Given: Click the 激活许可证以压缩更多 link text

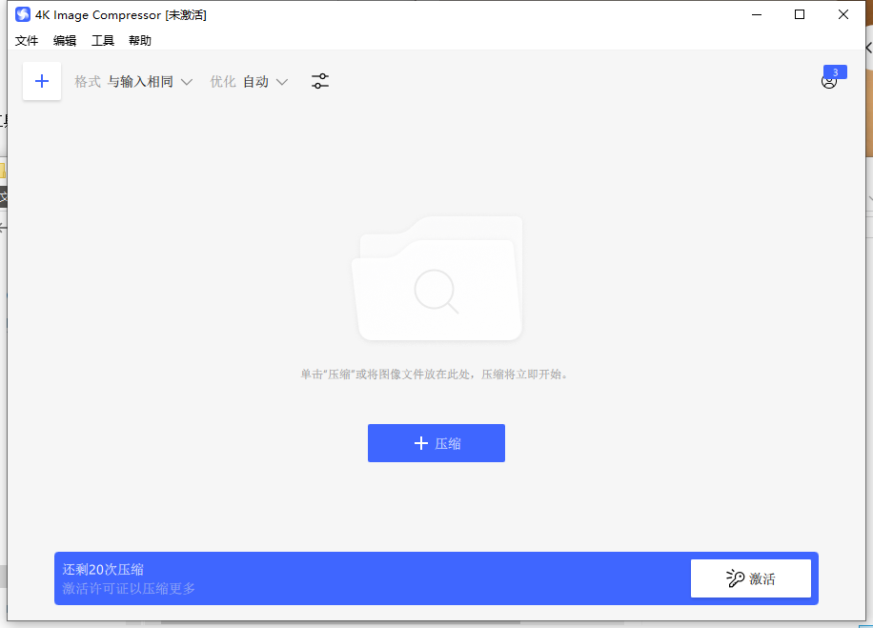Looking at the screenshot, I should (130, 588).
